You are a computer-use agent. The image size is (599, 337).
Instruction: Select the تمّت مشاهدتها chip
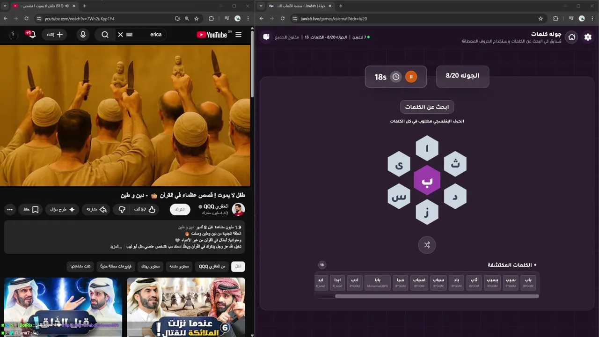click(x=80, y=266)
